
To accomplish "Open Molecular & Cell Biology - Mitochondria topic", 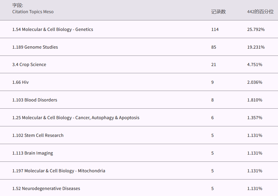I will (x=59, y=171).
